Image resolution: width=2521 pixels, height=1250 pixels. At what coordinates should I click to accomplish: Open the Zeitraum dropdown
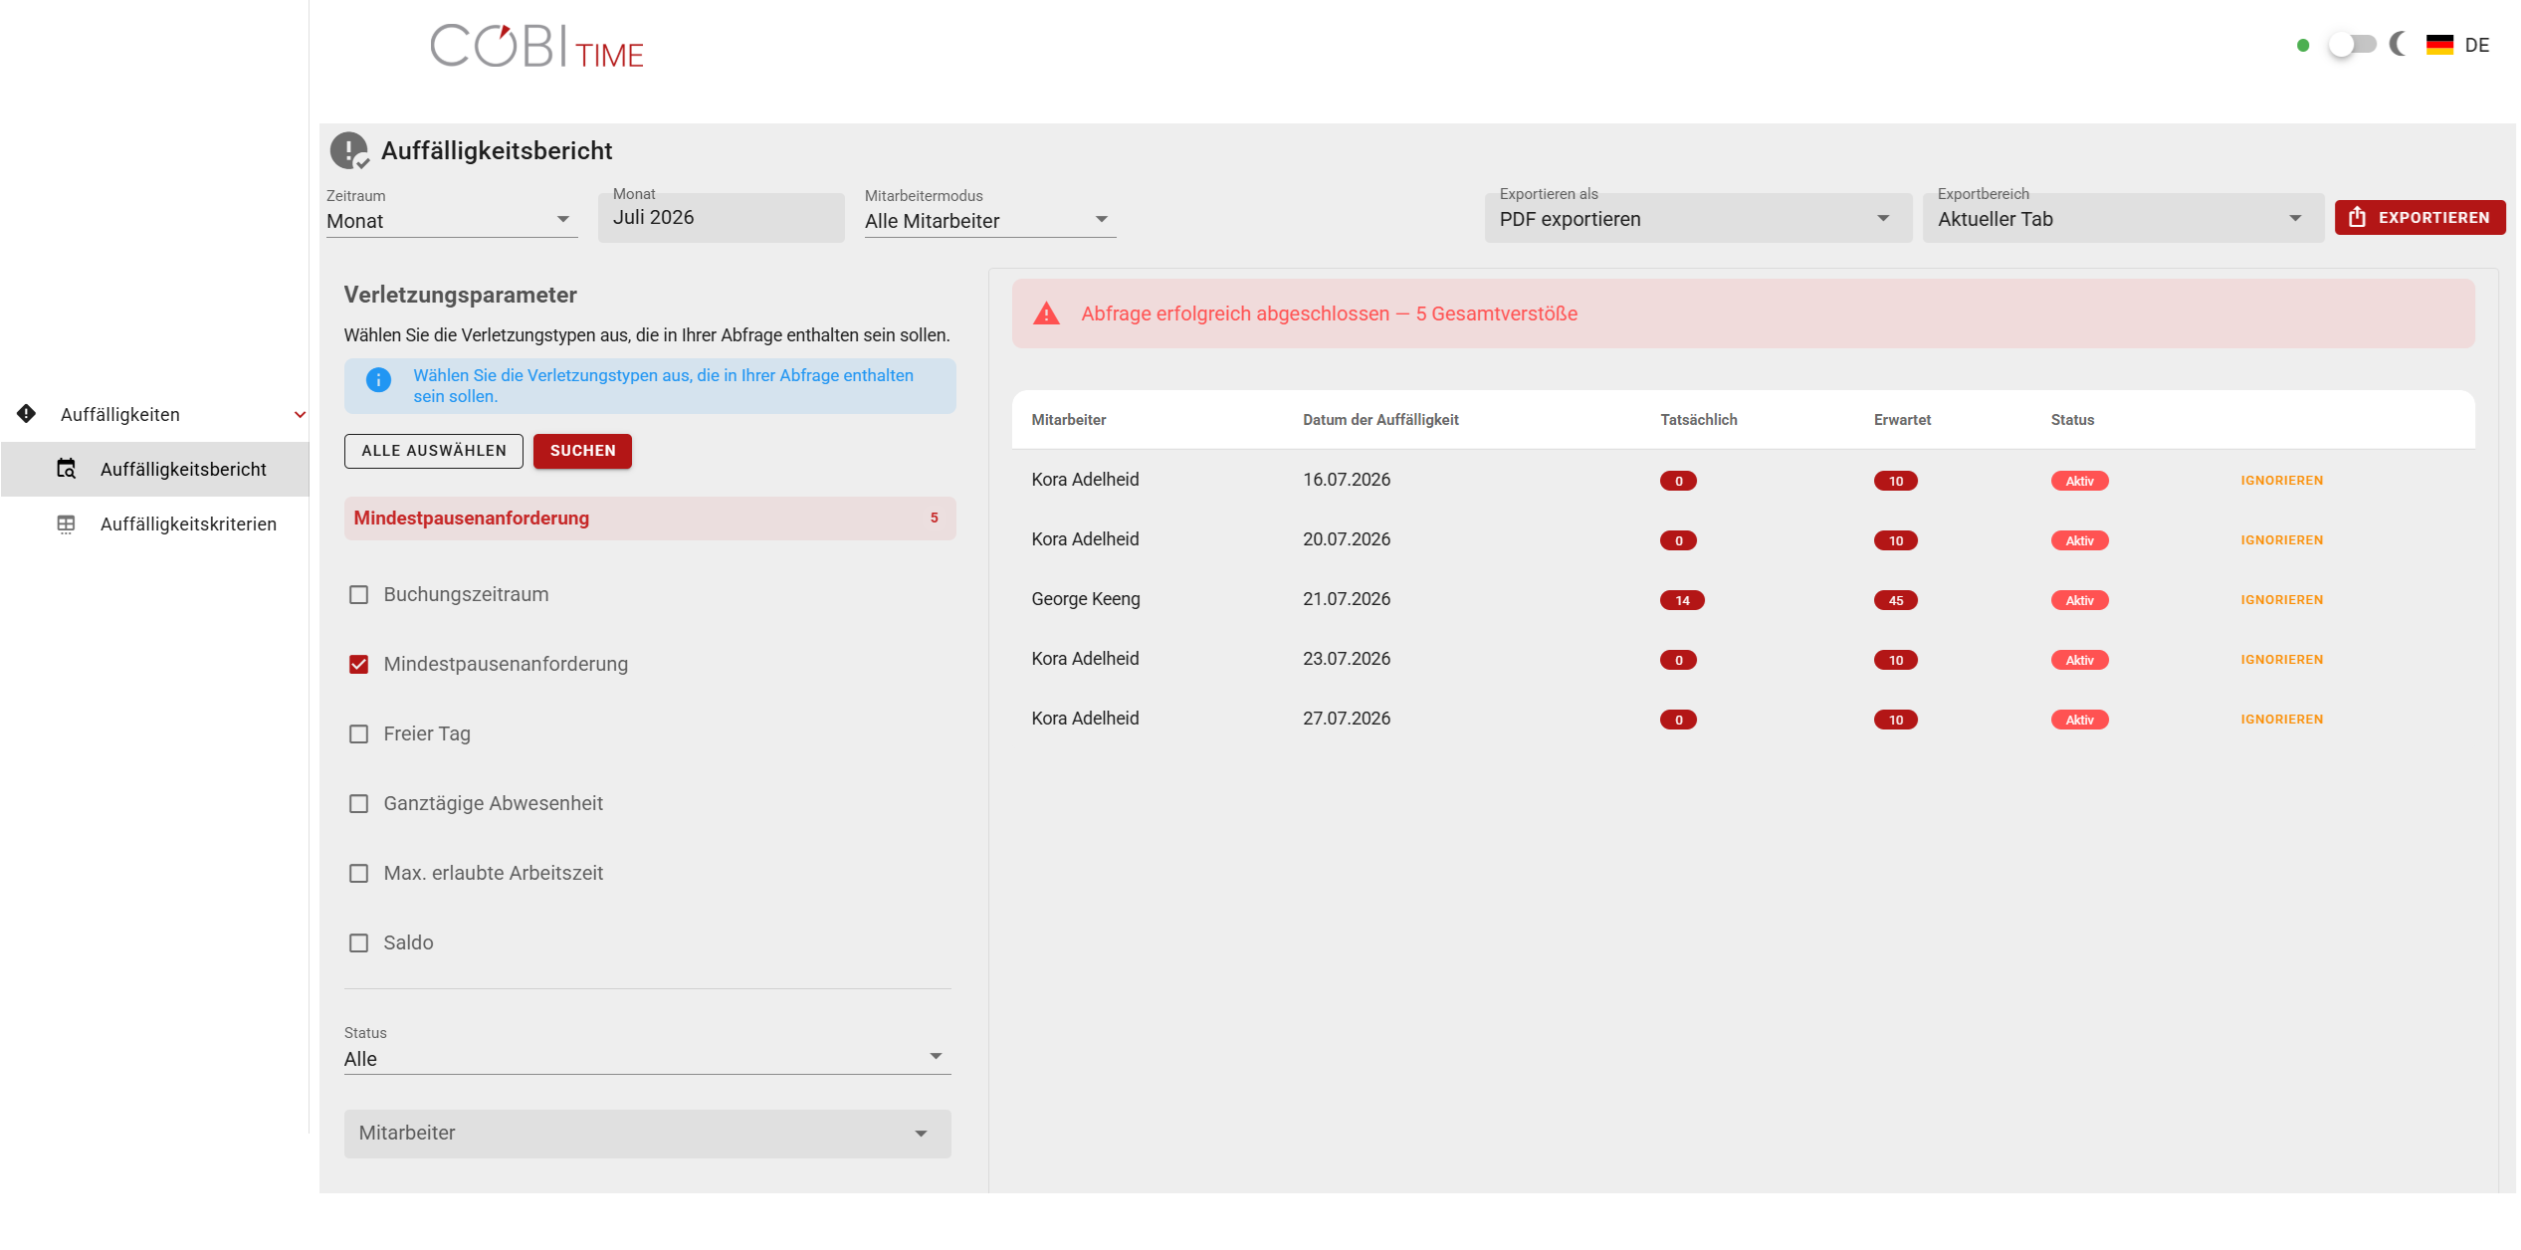click(451, 220)
